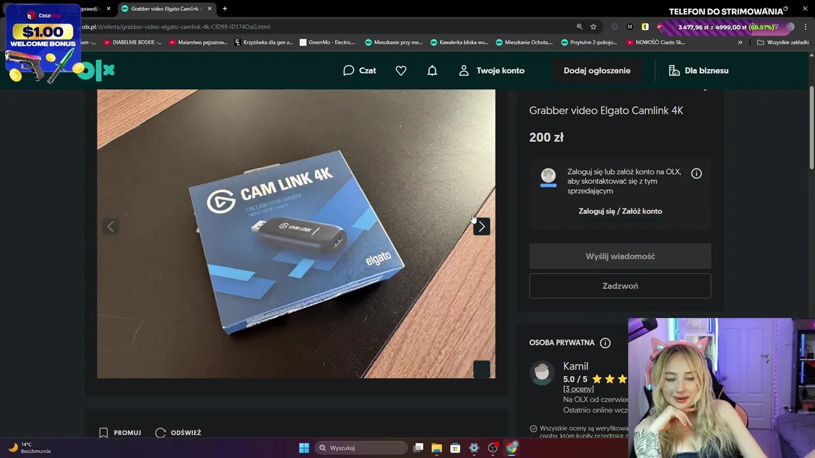Open notifications bell in OLX header
815x458 pixels.
(432, 71)
